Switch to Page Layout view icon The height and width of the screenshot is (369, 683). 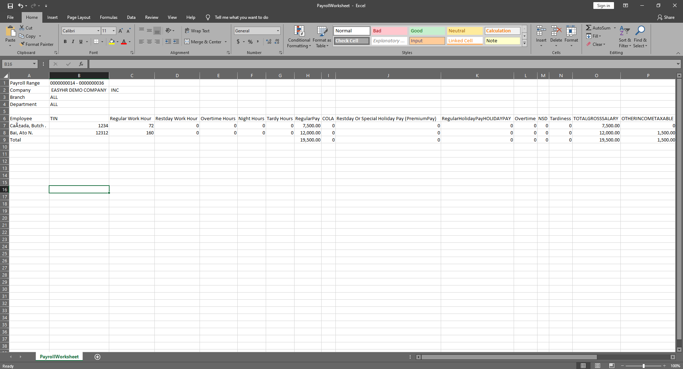[598, 366]
